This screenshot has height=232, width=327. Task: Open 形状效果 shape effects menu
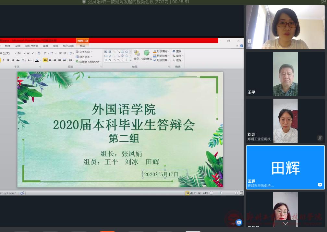pyautogui.click(x=161, y=60)
